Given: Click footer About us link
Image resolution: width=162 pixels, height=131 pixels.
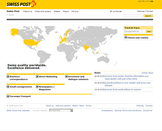Looking at the screenshot, I should point(50,106).
